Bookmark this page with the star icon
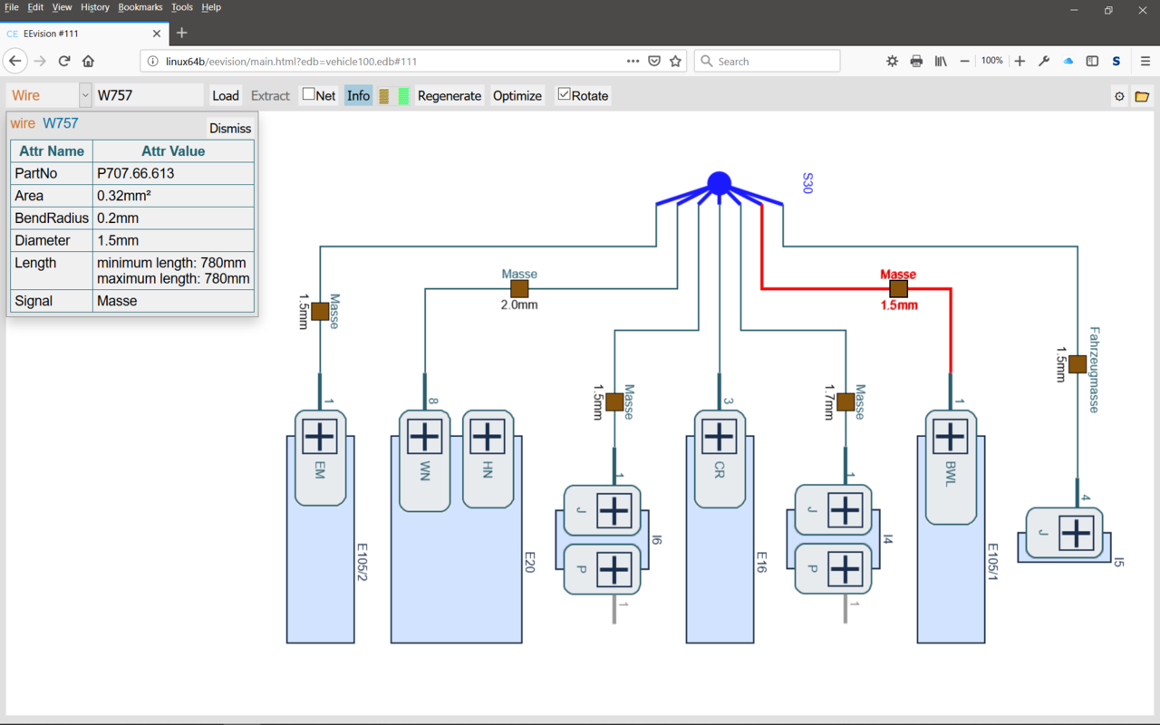Viewport: 1160px width, 725px height. click(675, 61)
